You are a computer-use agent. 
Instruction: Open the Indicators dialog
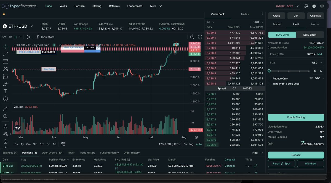[45, 37]
